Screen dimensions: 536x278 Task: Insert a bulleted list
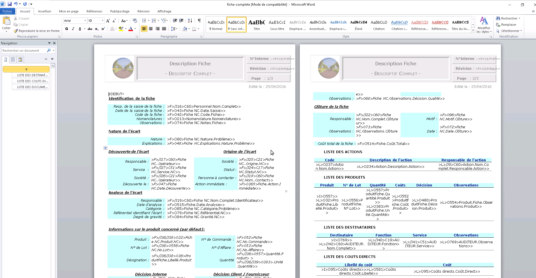tap(144, 21)
